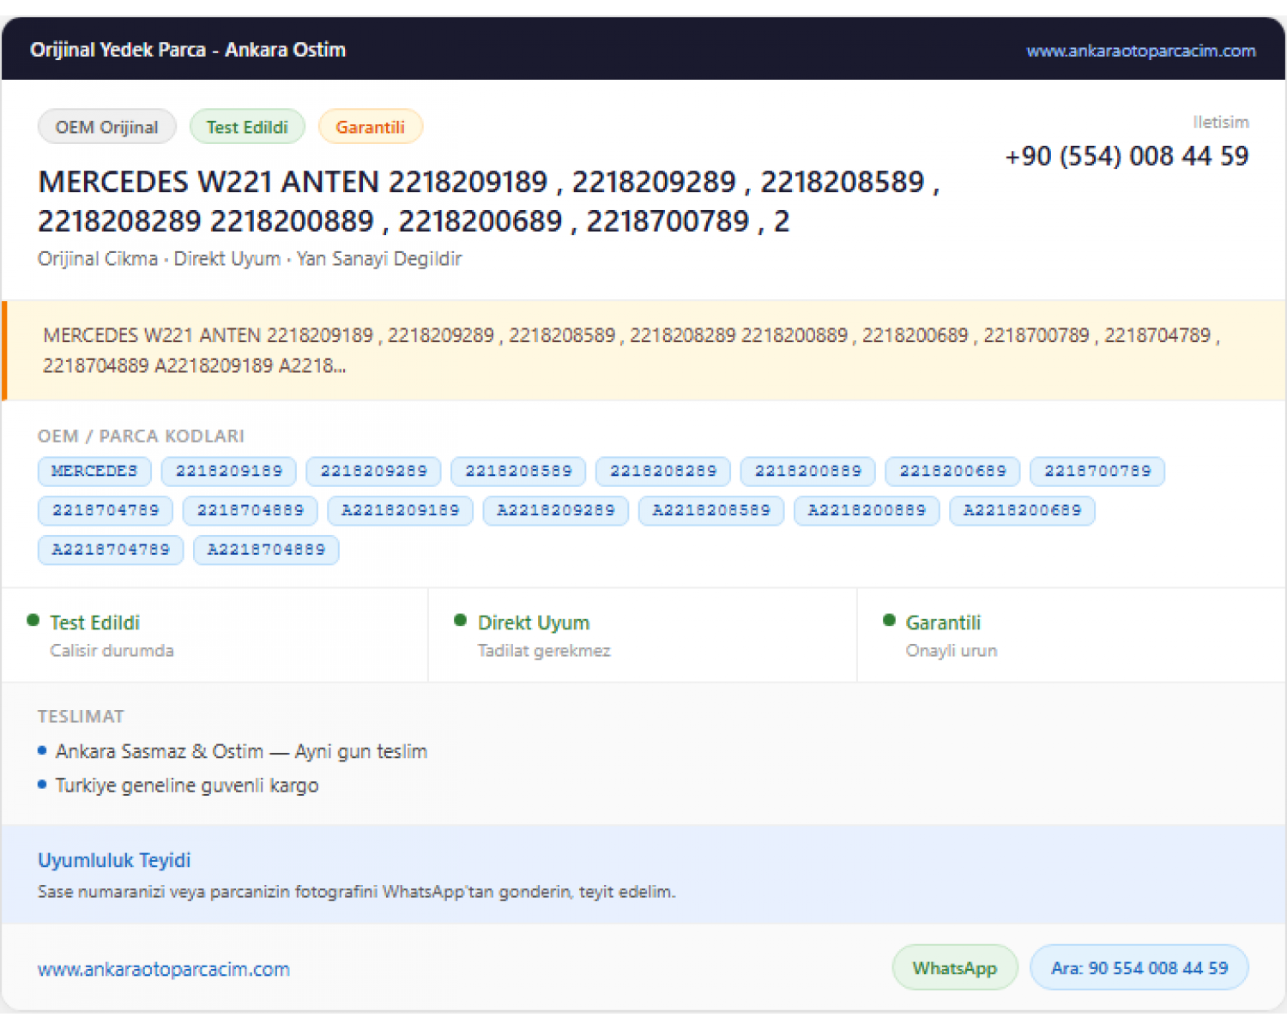Screen dimensions: 1287x1029
Task: Select the Test Edildi badge
Action: [x=247, y=127]
